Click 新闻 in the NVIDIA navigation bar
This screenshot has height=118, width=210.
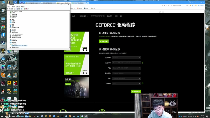coord(116,16)
